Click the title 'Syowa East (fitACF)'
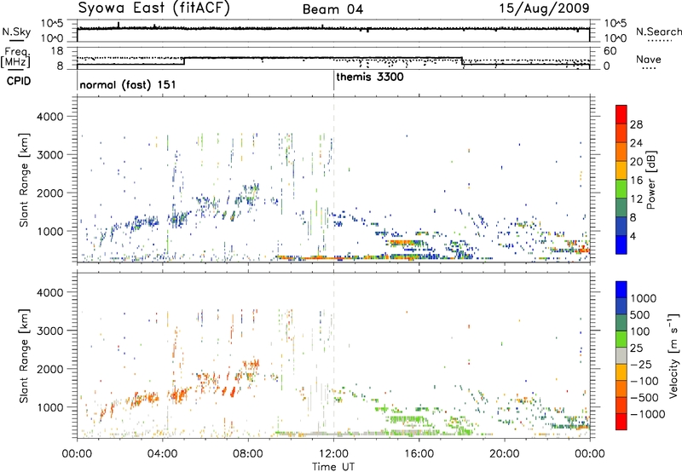The width and height of the screenshot is (682, 472). click(x=153, y=9)
